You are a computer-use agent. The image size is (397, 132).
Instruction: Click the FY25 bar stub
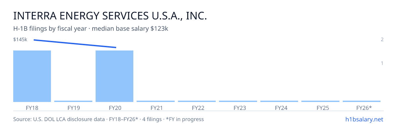coord(320,101)
